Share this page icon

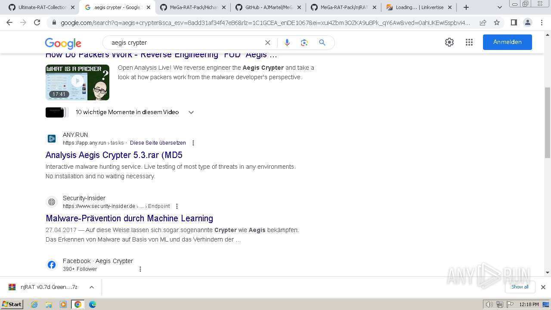pos(483,22)
